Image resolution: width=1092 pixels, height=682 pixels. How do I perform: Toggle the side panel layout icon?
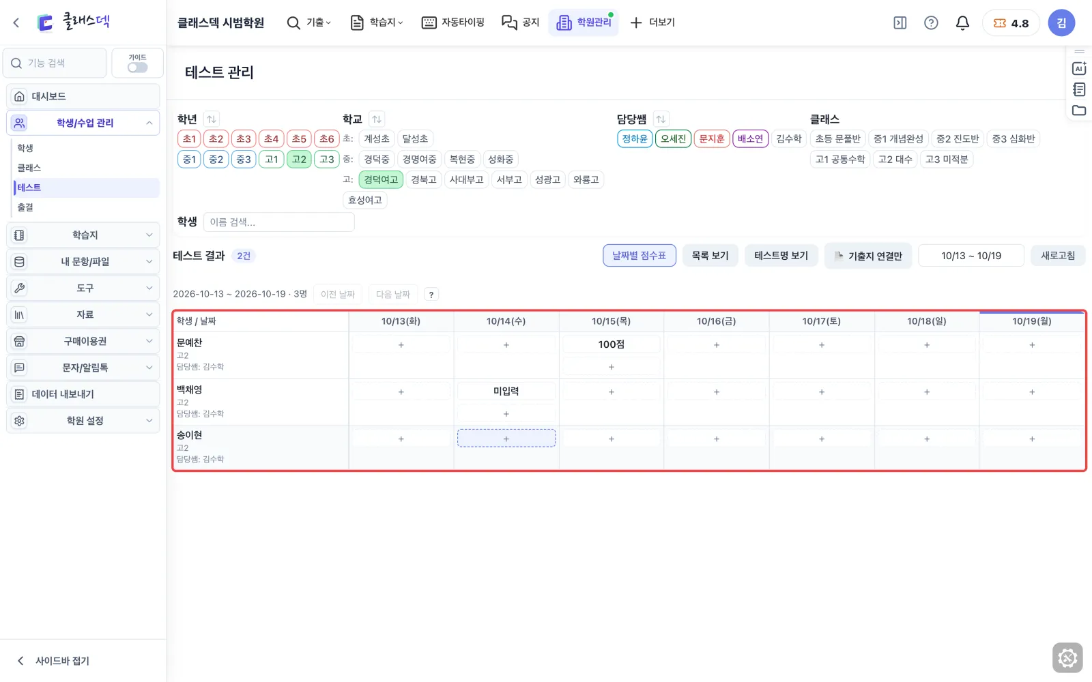tap(900, 23)
